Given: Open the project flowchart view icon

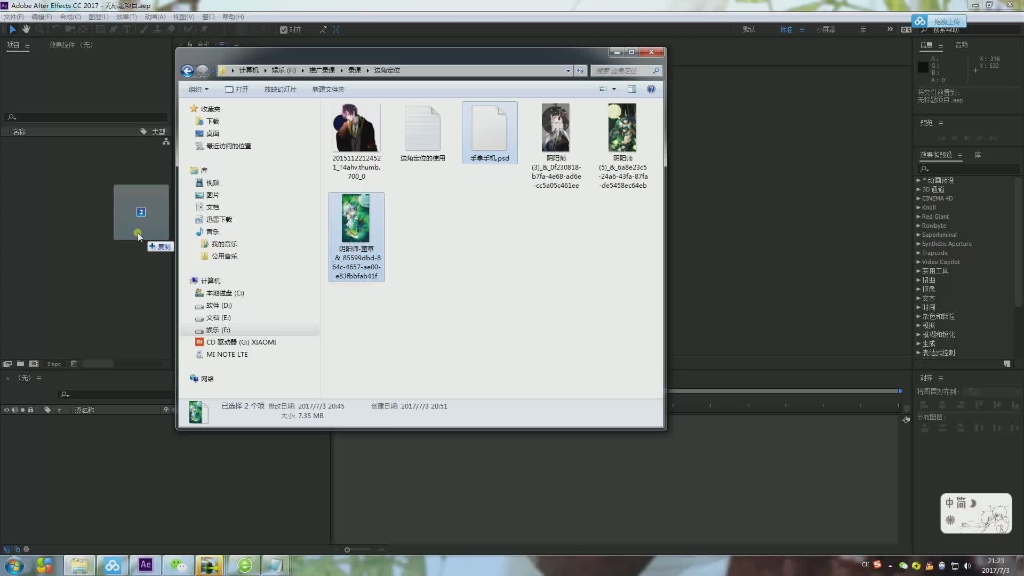Looking at the screenshot, I should [166, 141].
